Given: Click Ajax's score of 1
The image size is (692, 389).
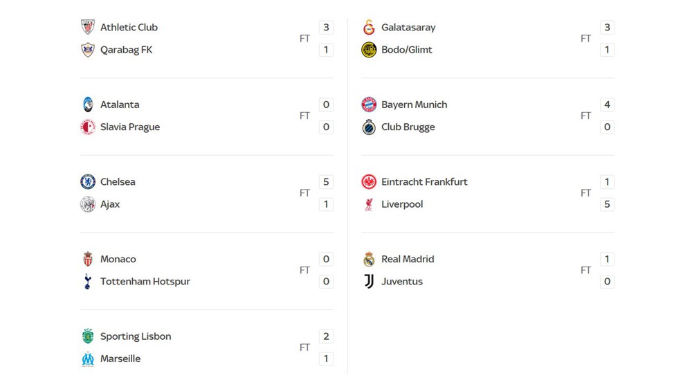Looking at the screenshot, I should click(x=326, y=204).
